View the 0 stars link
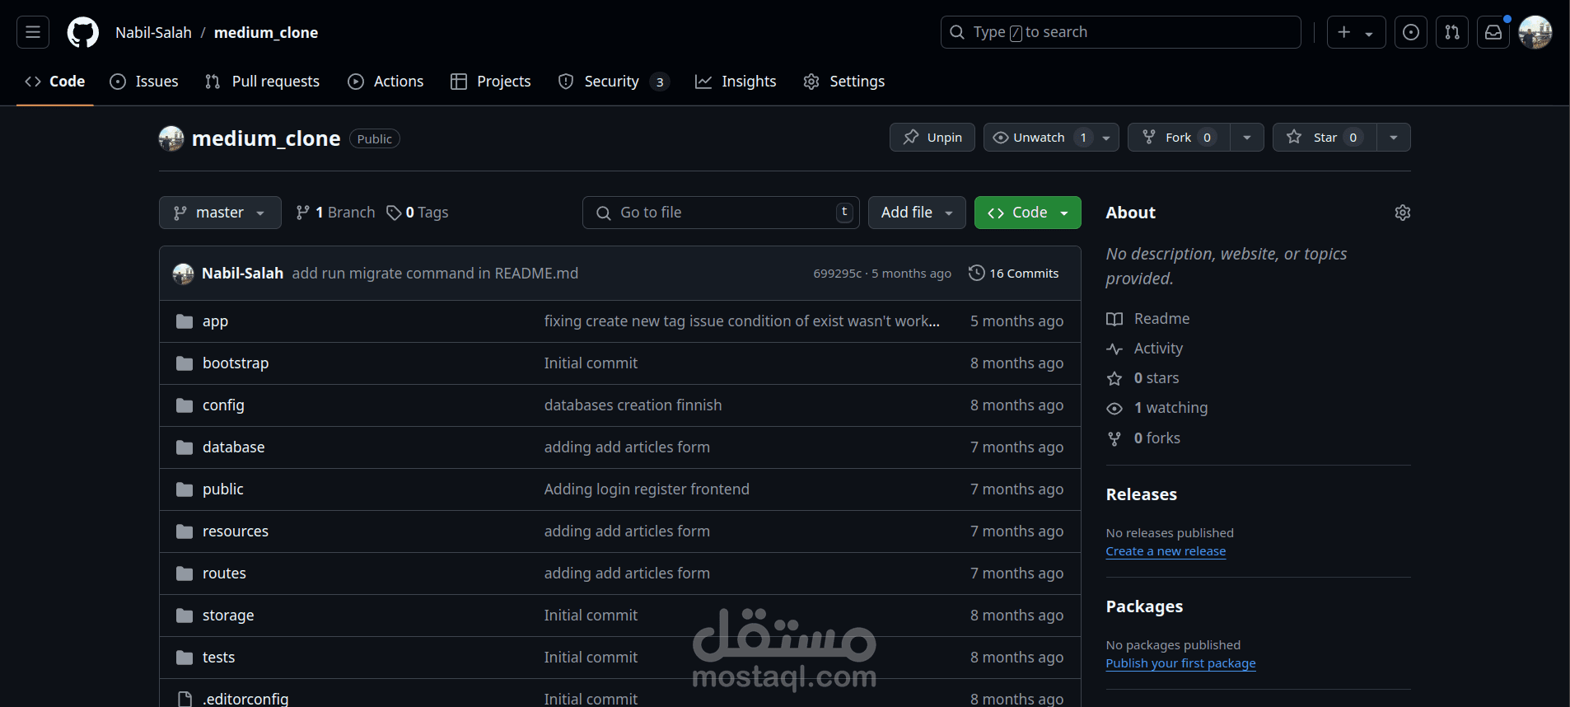The image size is (1570, 707). coord(1142,378)
